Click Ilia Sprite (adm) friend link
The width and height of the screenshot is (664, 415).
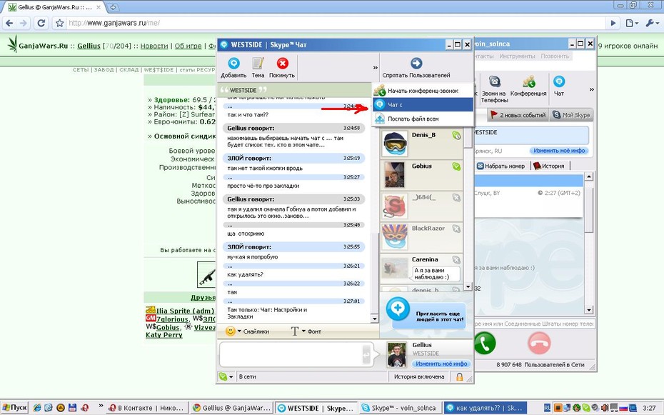click(185, 311)
